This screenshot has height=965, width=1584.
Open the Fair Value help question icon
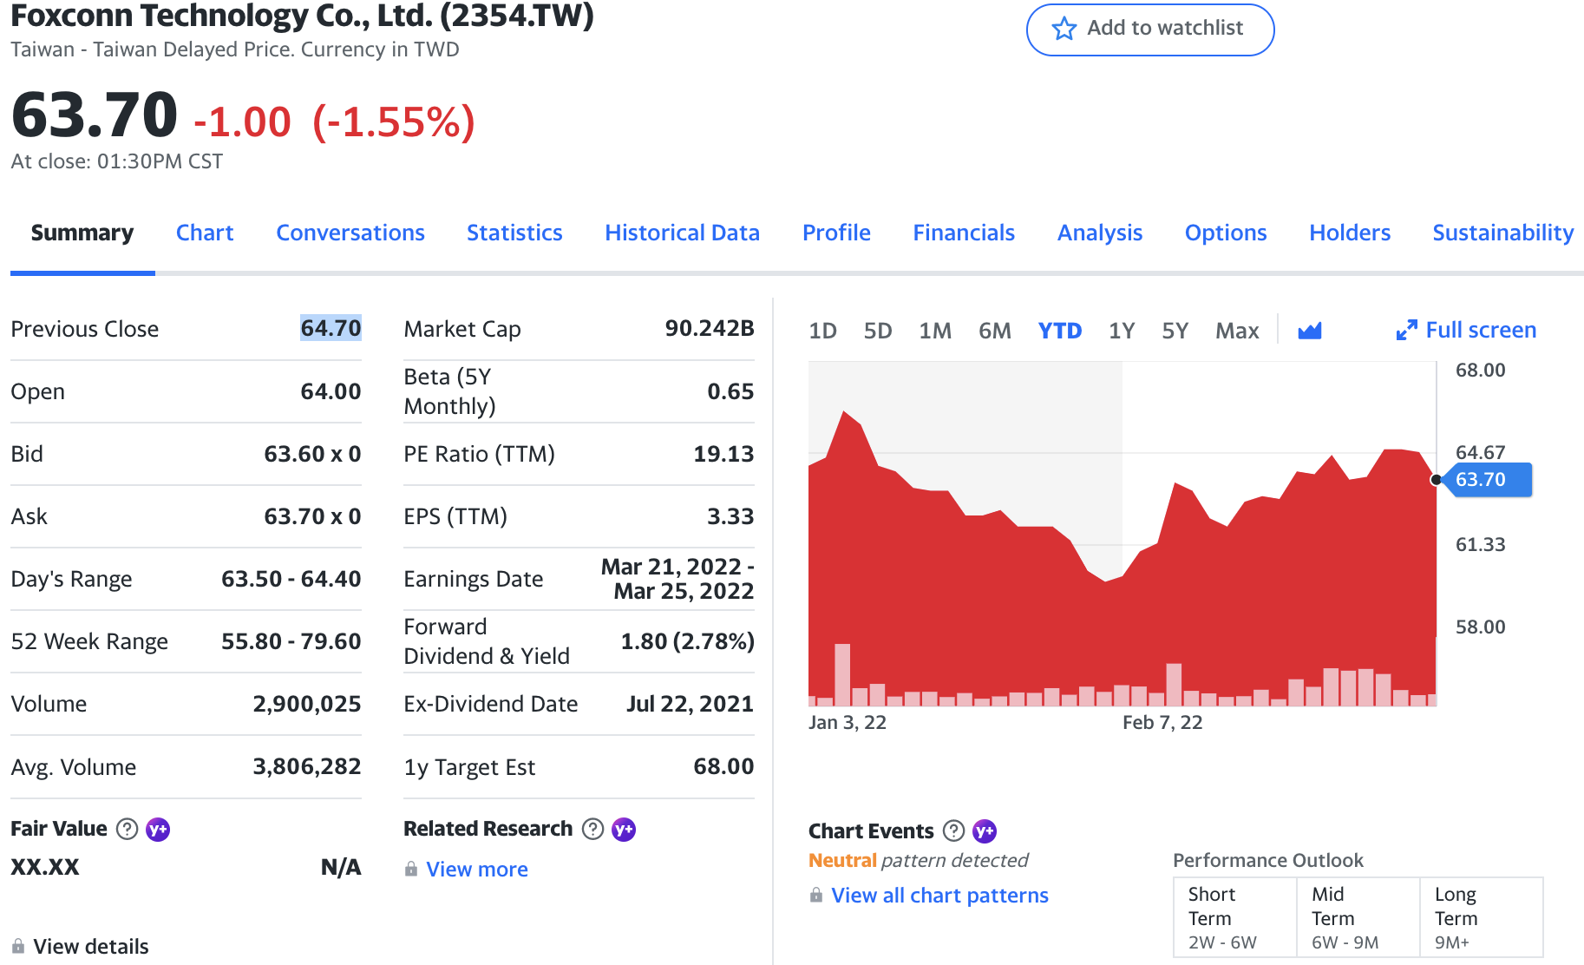(x=127, y=829)
